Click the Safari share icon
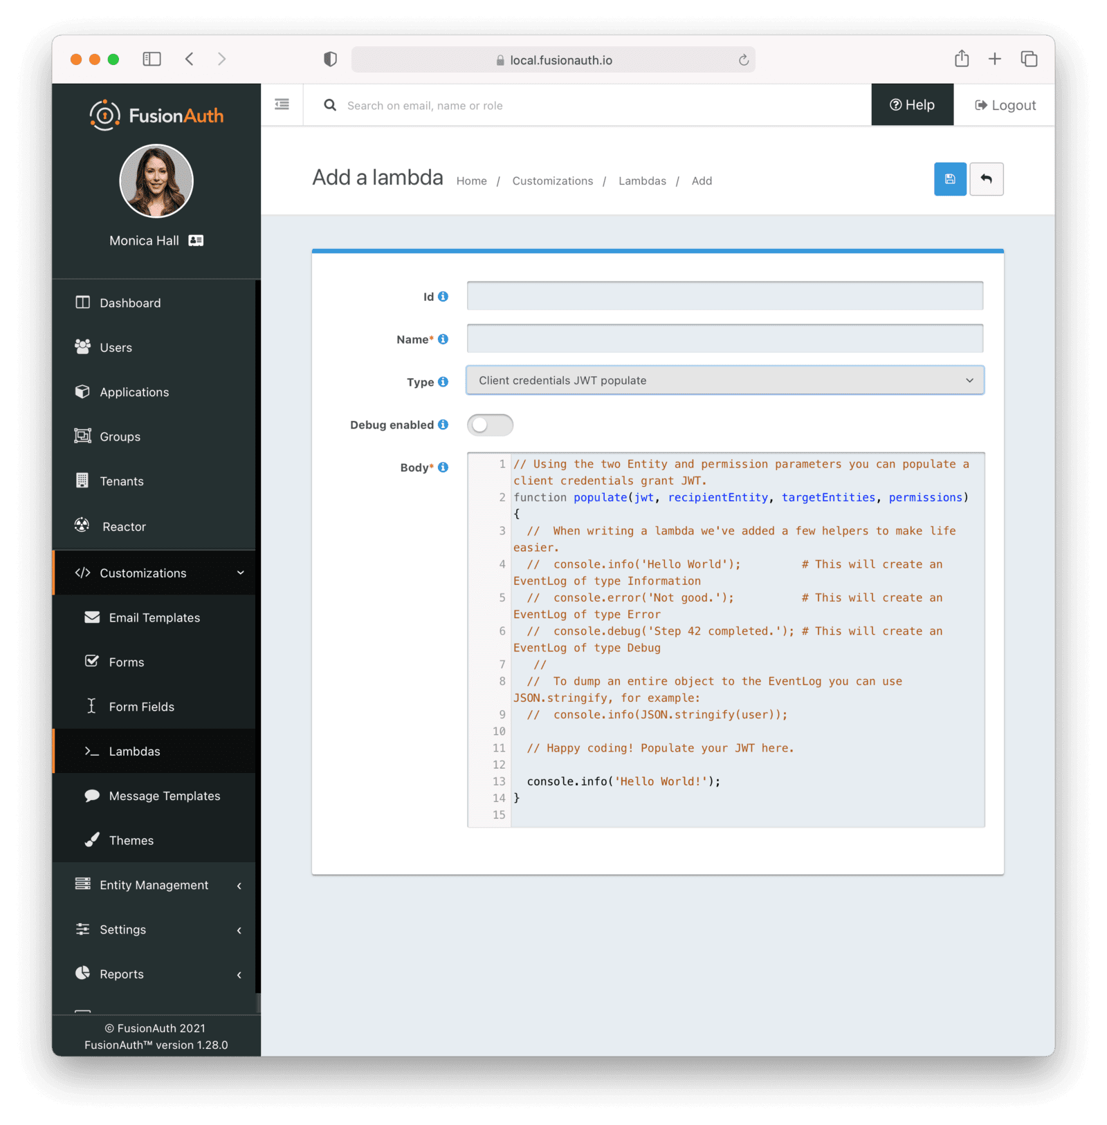This screenshot has width=1107, height=1125. pos(962,59)
